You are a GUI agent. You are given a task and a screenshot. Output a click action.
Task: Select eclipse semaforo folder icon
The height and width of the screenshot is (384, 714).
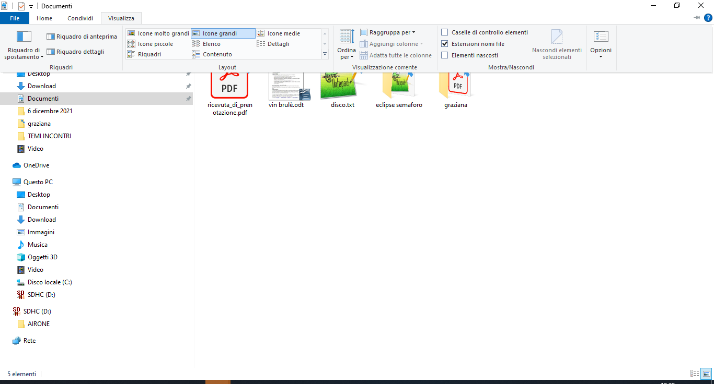(399, 86)
